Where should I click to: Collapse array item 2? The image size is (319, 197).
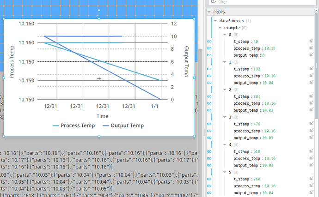225,90
